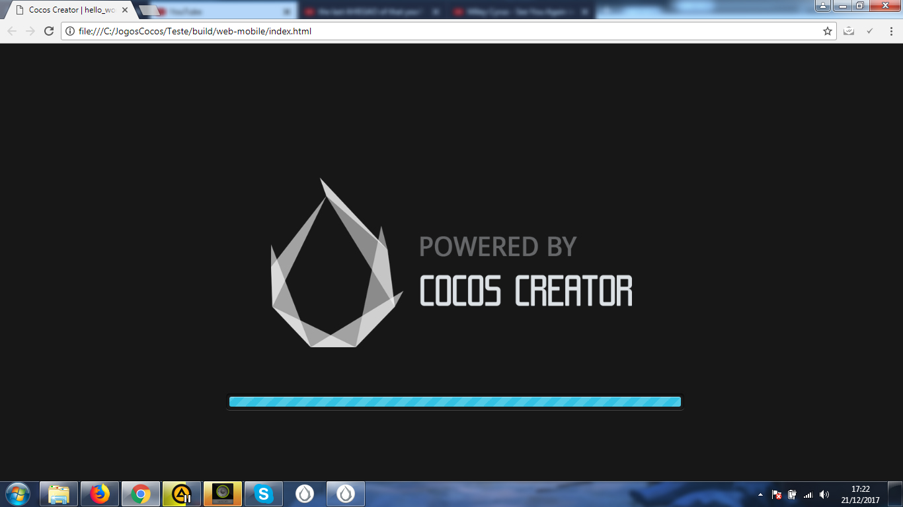The width and height of the screenshot is (903, 507).
Task: Click the browser back arrow
Action: tap(12, 31)
